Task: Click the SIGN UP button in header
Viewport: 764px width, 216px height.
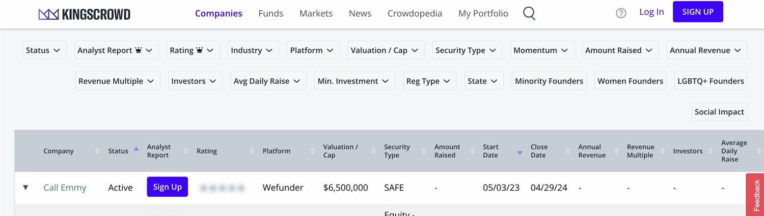Action: pyautogui.click(x=698, y=12)
